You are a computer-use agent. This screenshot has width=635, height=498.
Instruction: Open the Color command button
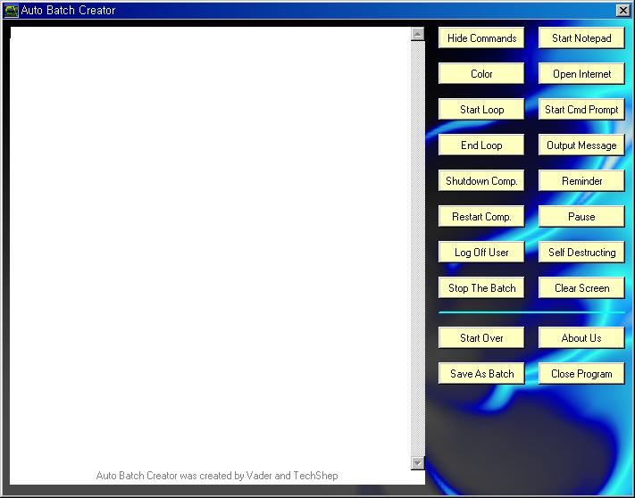481,74
